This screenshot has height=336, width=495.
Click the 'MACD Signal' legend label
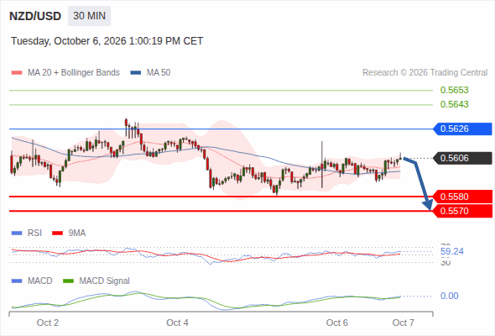[x=104, y=281]
